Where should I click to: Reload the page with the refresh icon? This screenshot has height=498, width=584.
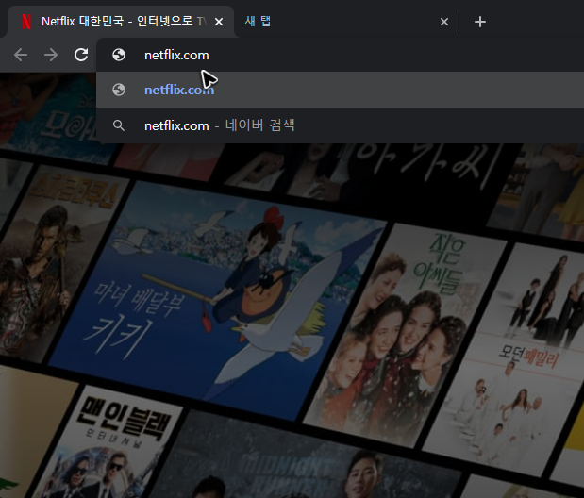[81, 55]
